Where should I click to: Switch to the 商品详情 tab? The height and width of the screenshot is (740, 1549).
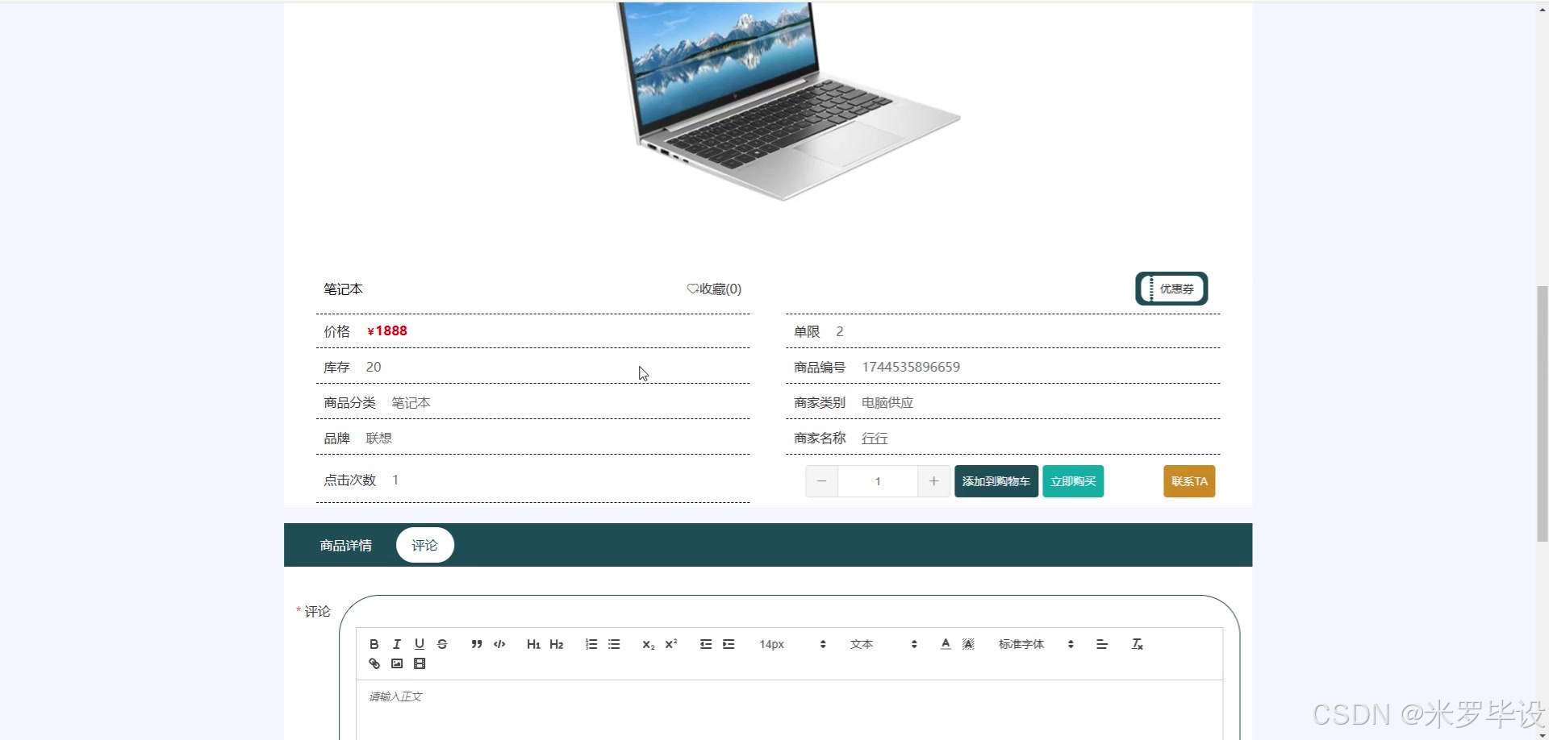click(x=346, y=546)
